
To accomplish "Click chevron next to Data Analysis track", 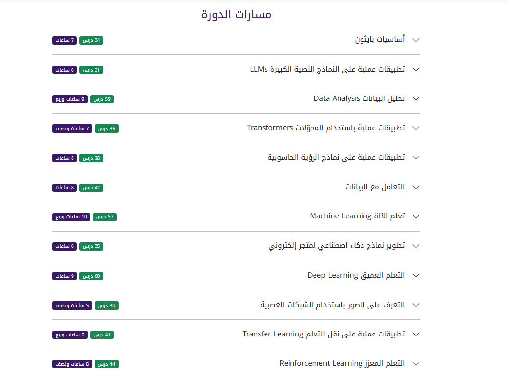I will [x=416, y=98].
